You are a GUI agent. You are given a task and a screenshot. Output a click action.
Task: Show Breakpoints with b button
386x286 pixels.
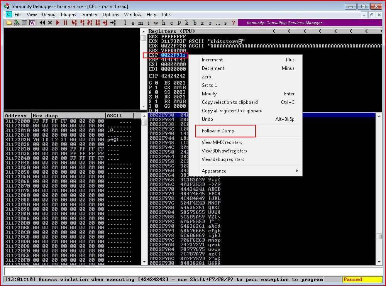coord(195,23)
